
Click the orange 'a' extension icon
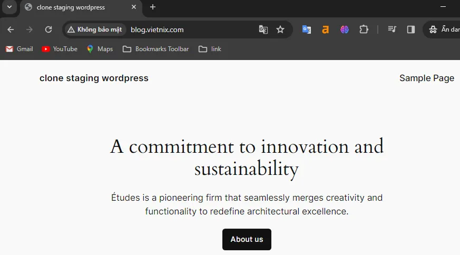[x=325, y=30]
